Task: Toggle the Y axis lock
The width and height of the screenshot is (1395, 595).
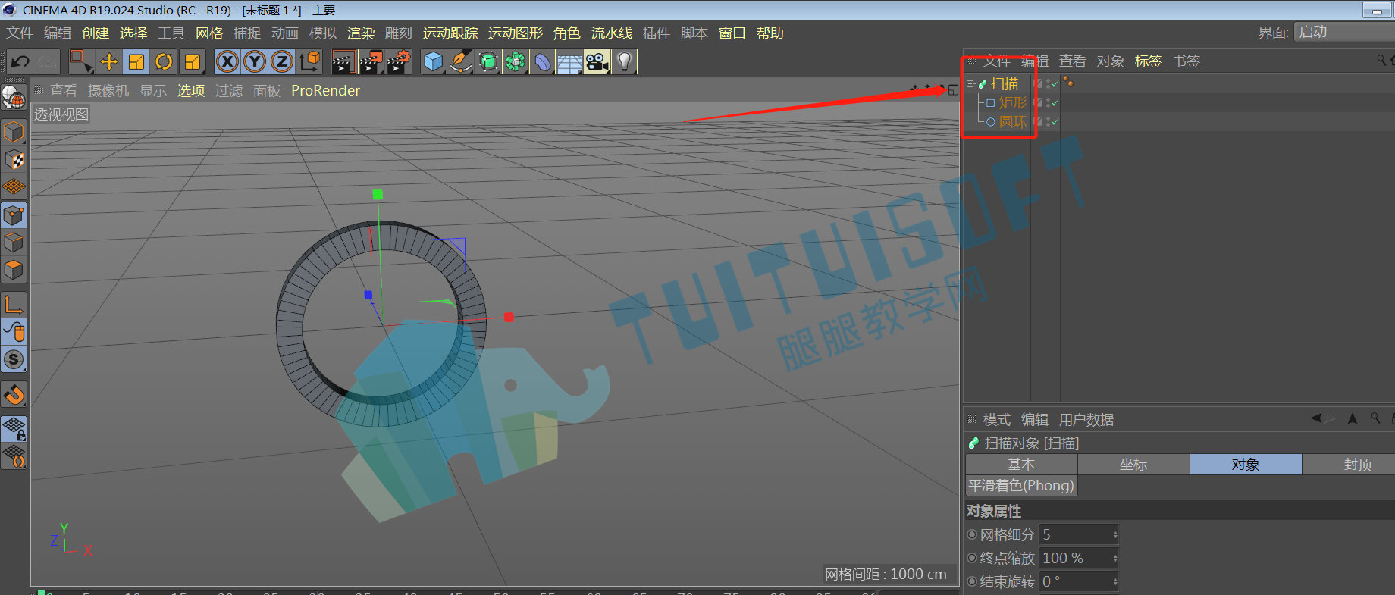Action: pos(255,62)
